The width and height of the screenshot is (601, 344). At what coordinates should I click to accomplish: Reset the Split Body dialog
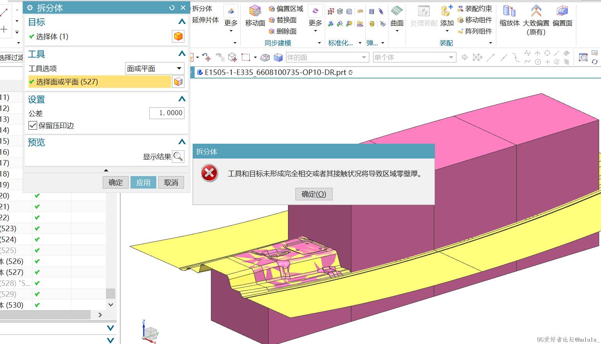click(x=172, y=8)
